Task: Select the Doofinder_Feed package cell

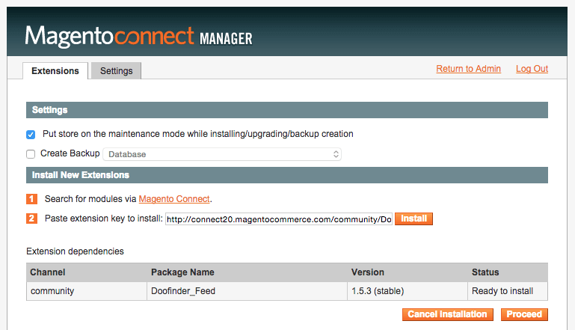Action: tap(183, 291)
